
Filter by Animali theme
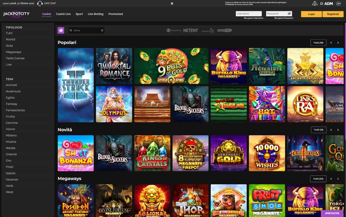[x=11, y=85]
